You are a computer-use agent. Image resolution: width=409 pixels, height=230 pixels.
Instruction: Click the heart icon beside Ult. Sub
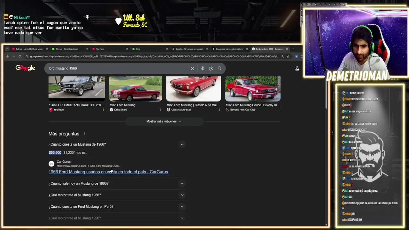(x=119, y=21)
